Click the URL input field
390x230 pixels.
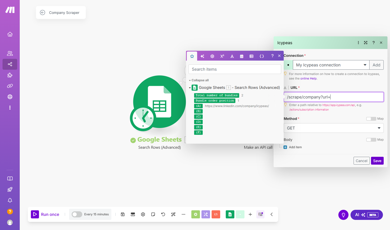pos(334,97)
